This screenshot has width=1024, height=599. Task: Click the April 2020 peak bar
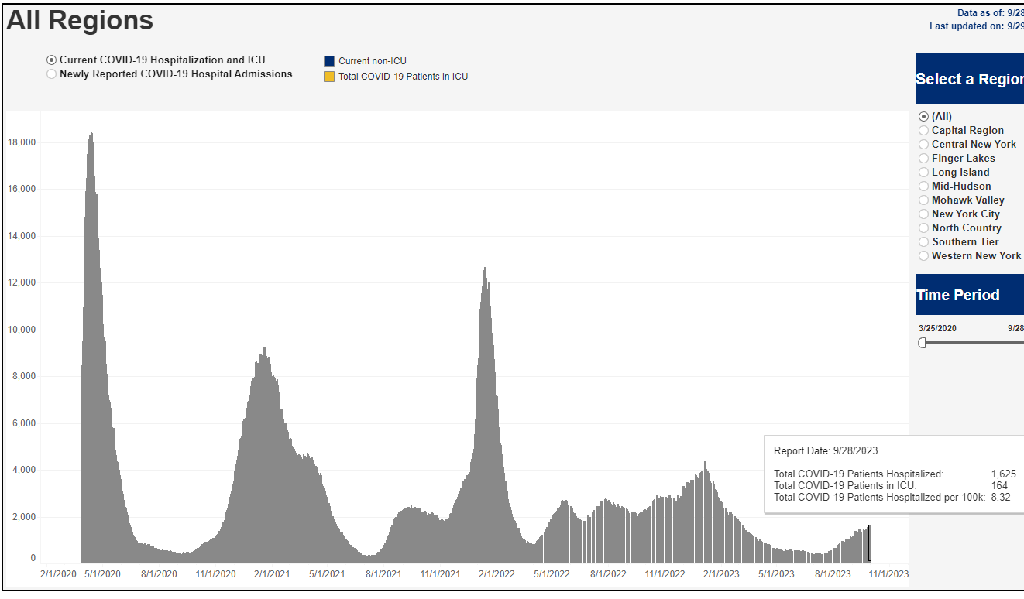pyautogui.click(x=91, y=348)
